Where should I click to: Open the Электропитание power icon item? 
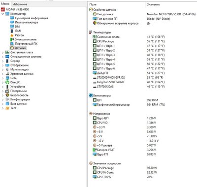12,39
